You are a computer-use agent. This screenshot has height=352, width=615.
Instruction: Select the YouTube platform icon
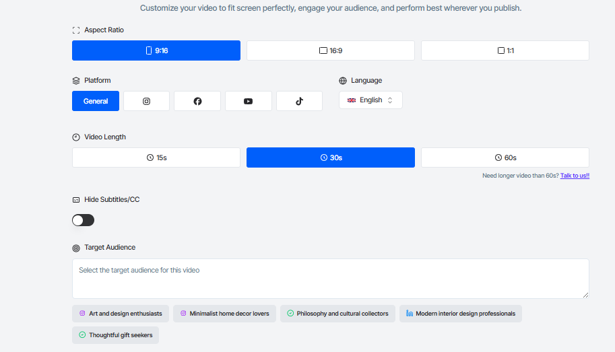point(249,101)
